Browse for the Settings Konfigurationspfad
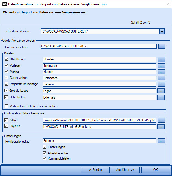 pos(161,141)
